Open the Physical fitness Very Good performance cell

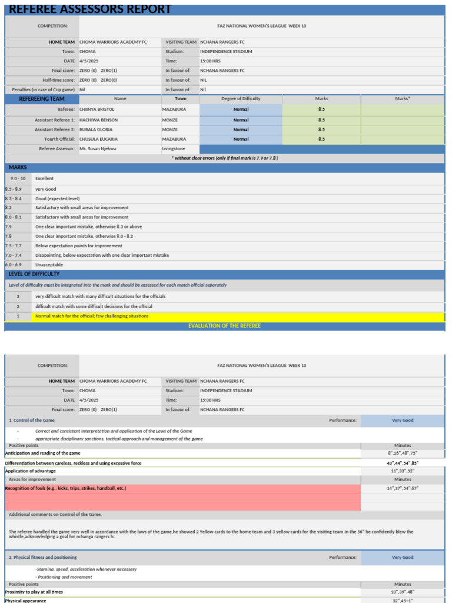point(403,558)
